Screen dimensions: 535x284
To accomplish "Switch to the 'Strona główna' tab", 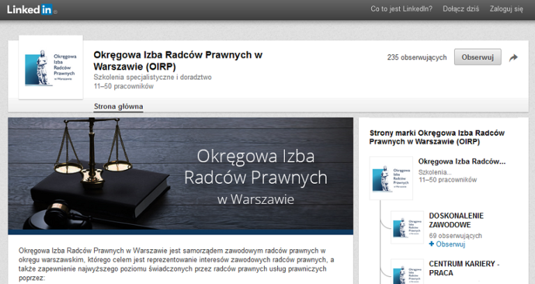I will [118, 106].
